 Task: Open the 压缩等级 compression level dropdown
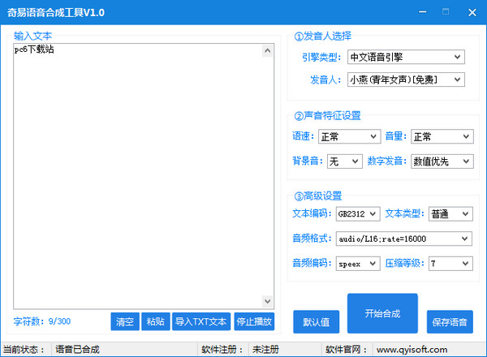coord(450,264)
